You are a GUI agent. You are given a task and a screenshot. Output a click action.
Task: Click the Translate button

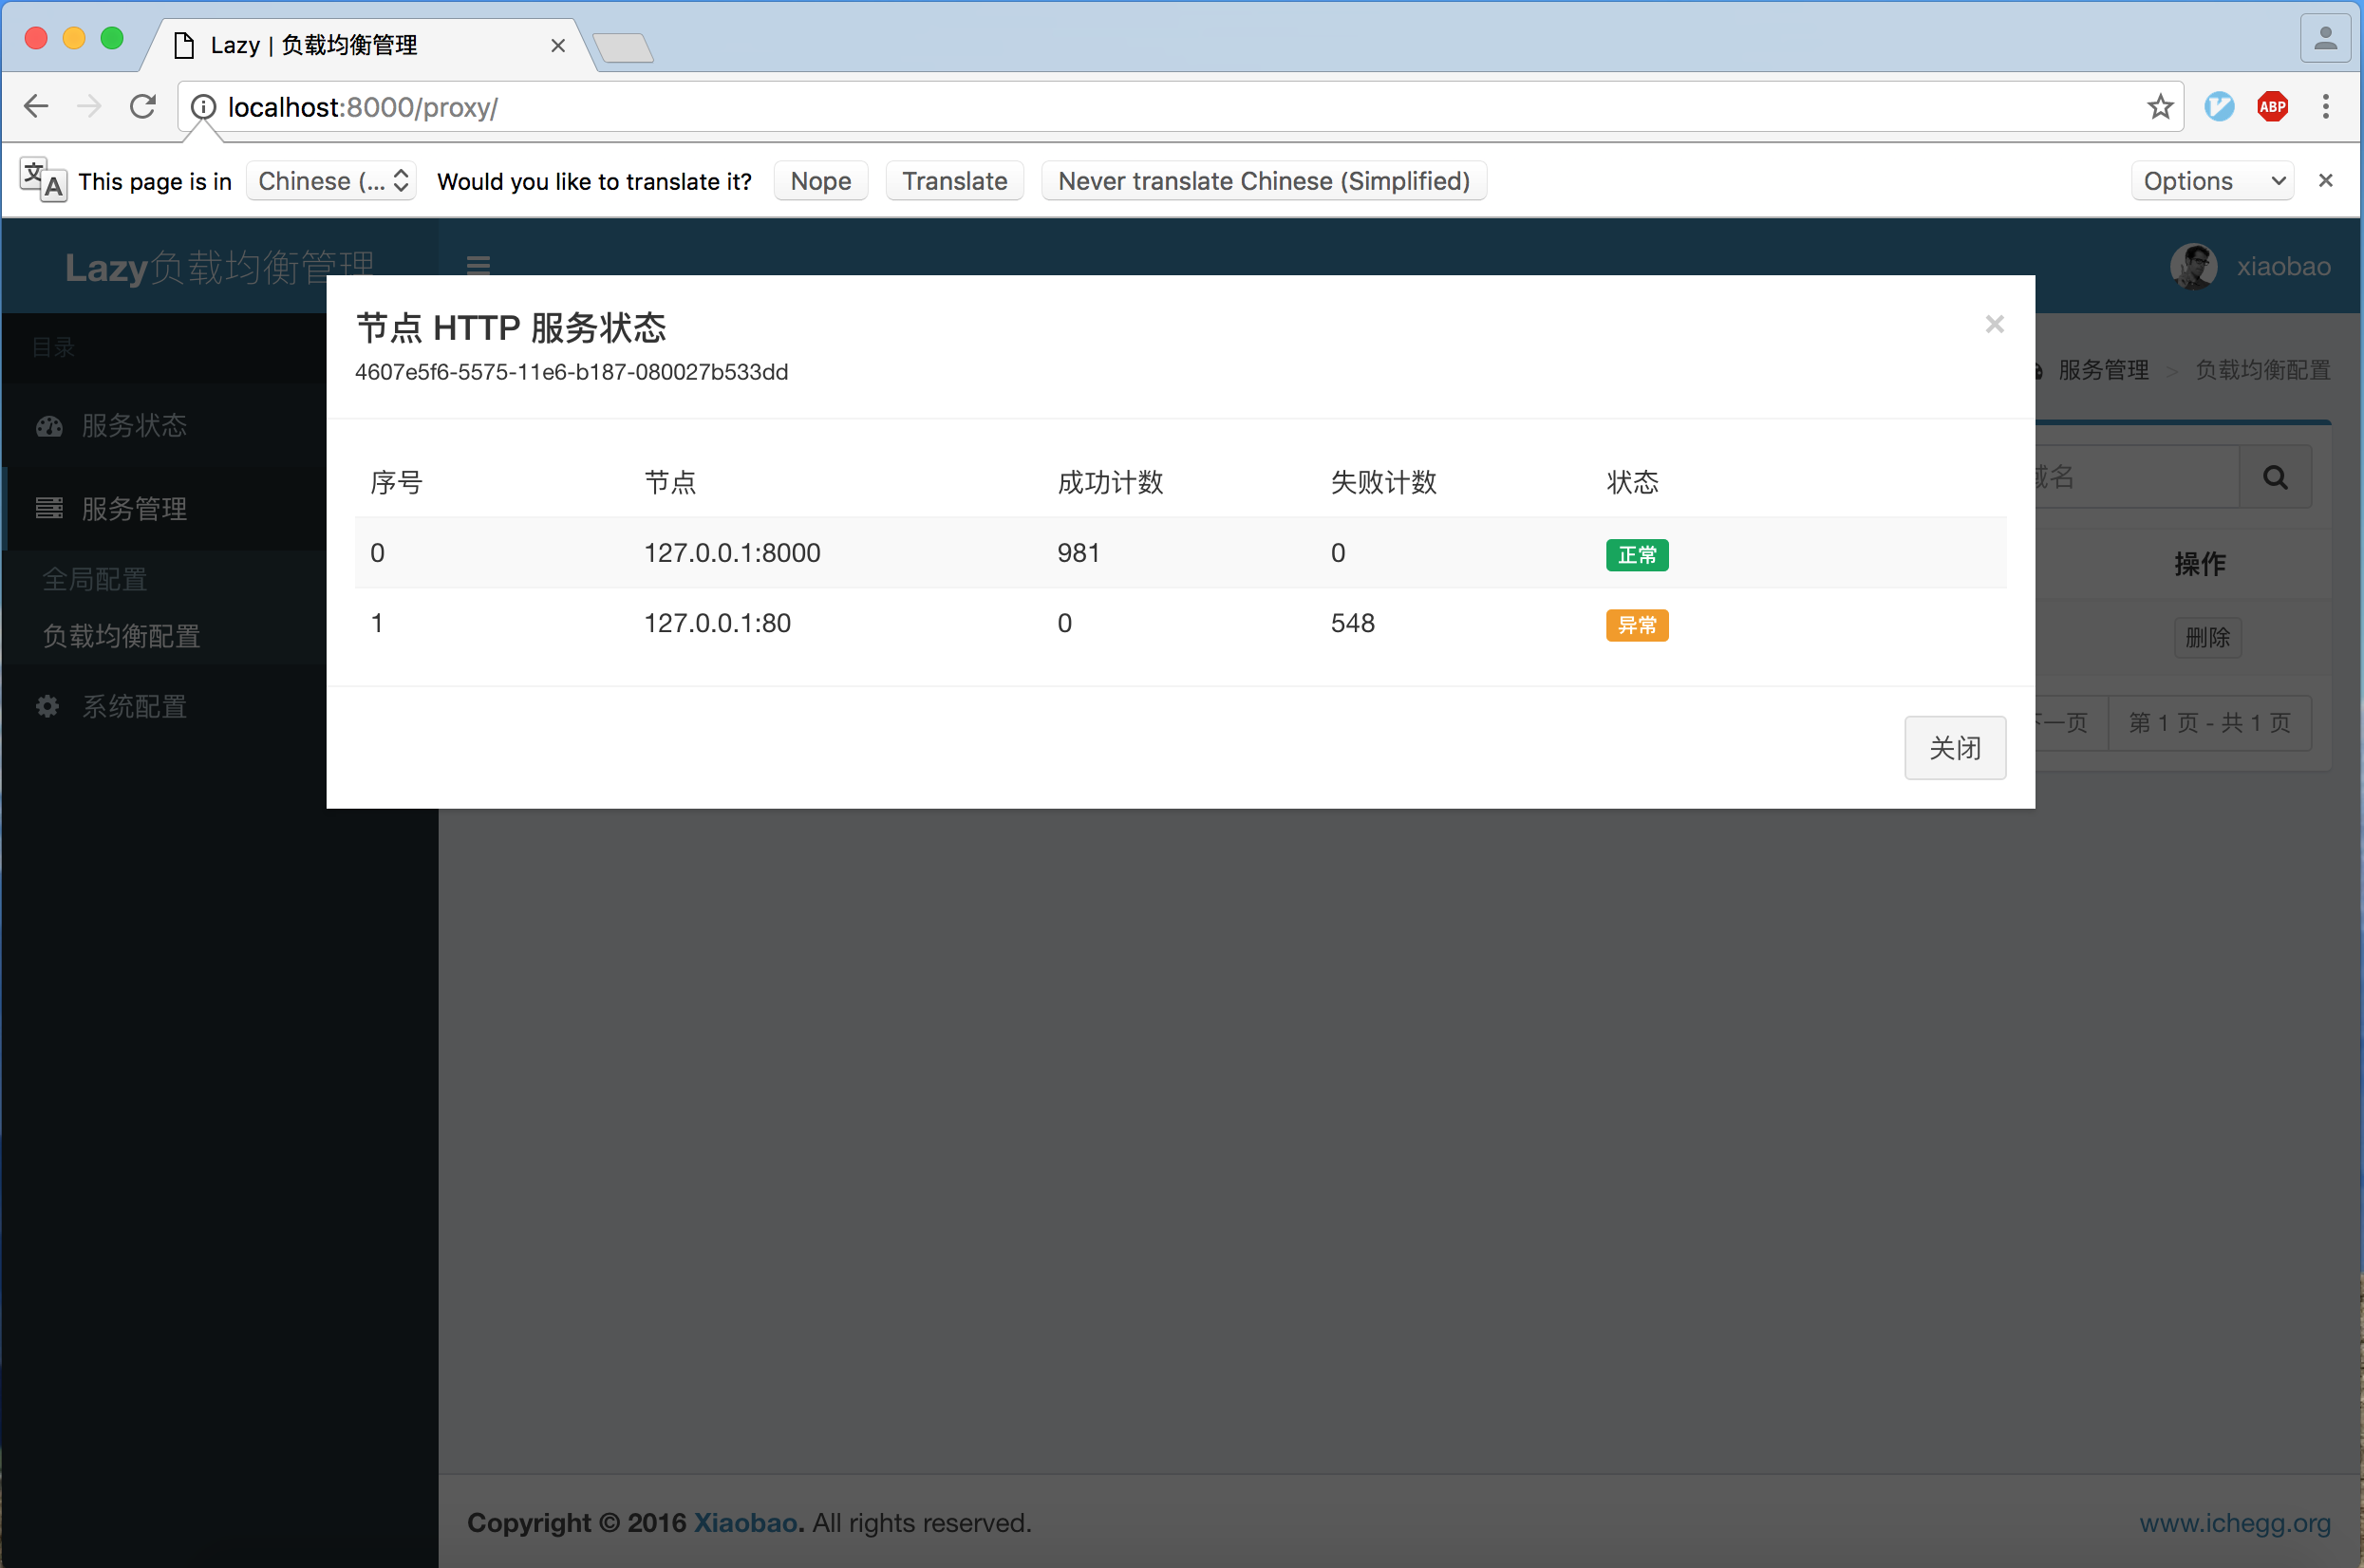954,181
